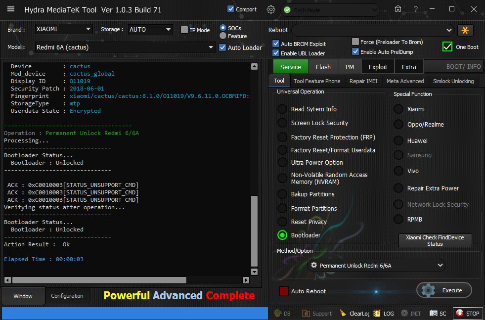Toggle TP Mode checkbox
Screen dimensions: 485x320
[x=184, y=30]
